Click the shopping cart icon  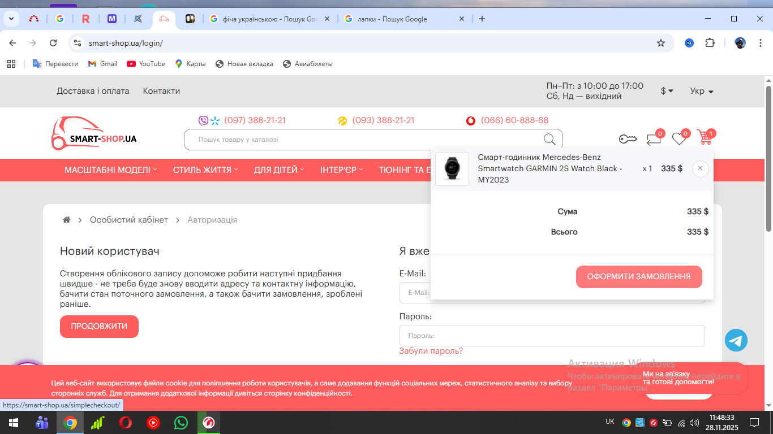705,137
